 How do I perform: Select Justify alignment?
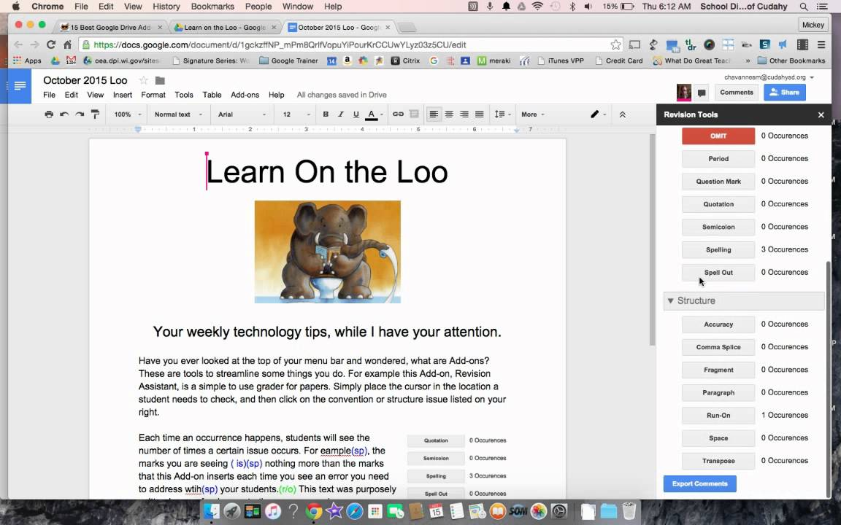(x=479, y=114)
